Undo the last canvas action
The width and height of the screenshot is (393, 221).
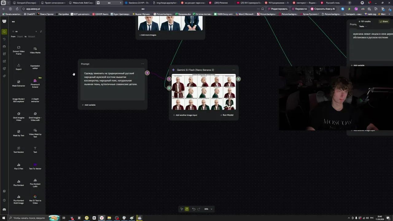tap(194, 209)
